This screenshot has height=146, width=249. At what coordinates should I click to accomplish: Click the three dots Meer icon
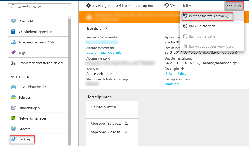[229, 6]
